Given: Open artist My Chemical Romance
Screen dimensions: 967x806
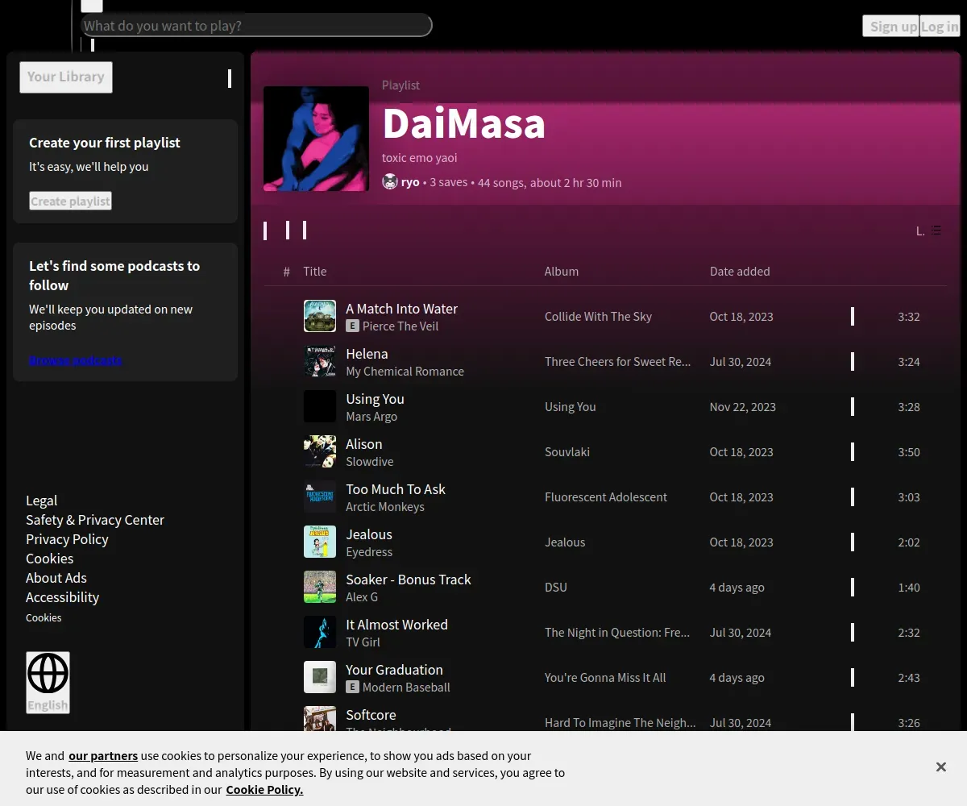Looking at the screenshot, I should tap(405, 372).
